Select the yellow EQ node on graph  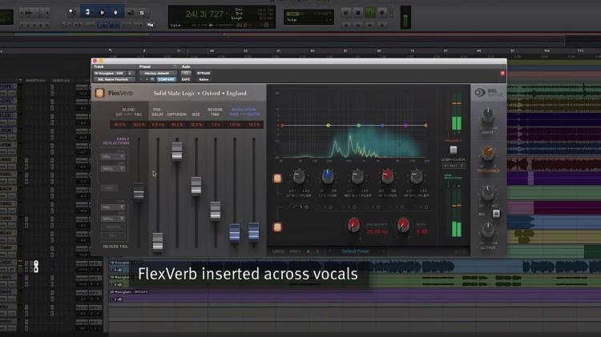pos(328,126)
